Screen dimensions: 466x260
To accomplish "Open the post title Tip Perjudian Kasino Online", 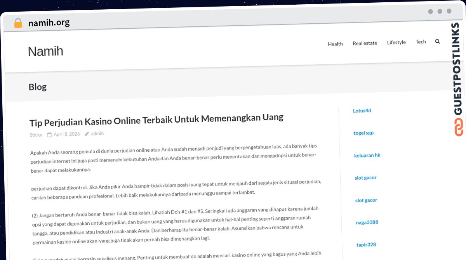I will (156, 120).
